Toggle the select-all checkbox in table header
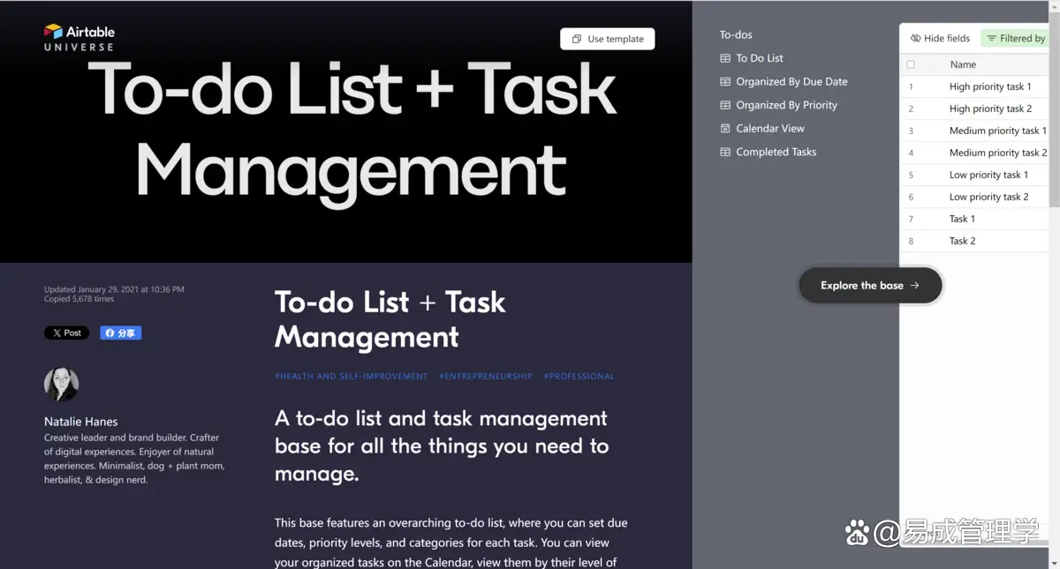1060x569 pixels. pyautogui.click(x=911, y=64)
